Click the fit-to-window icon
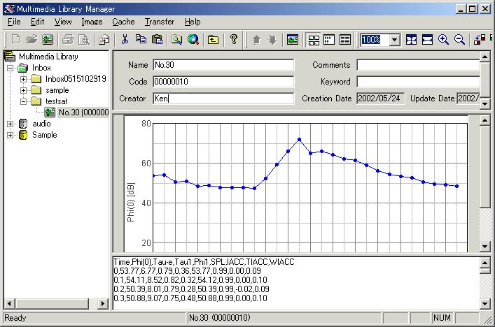This screenshot has height=327, width=495. (x=411, y=40)
